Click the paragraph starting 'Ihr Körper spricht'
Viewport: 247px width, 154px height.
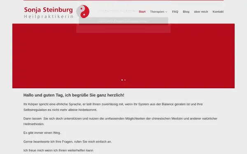coord(113,107)
